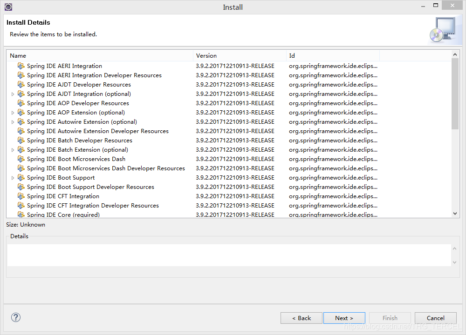
Task: Click icon beside Spring IDE AJDT Developer Resources
Action: (21, 85)
